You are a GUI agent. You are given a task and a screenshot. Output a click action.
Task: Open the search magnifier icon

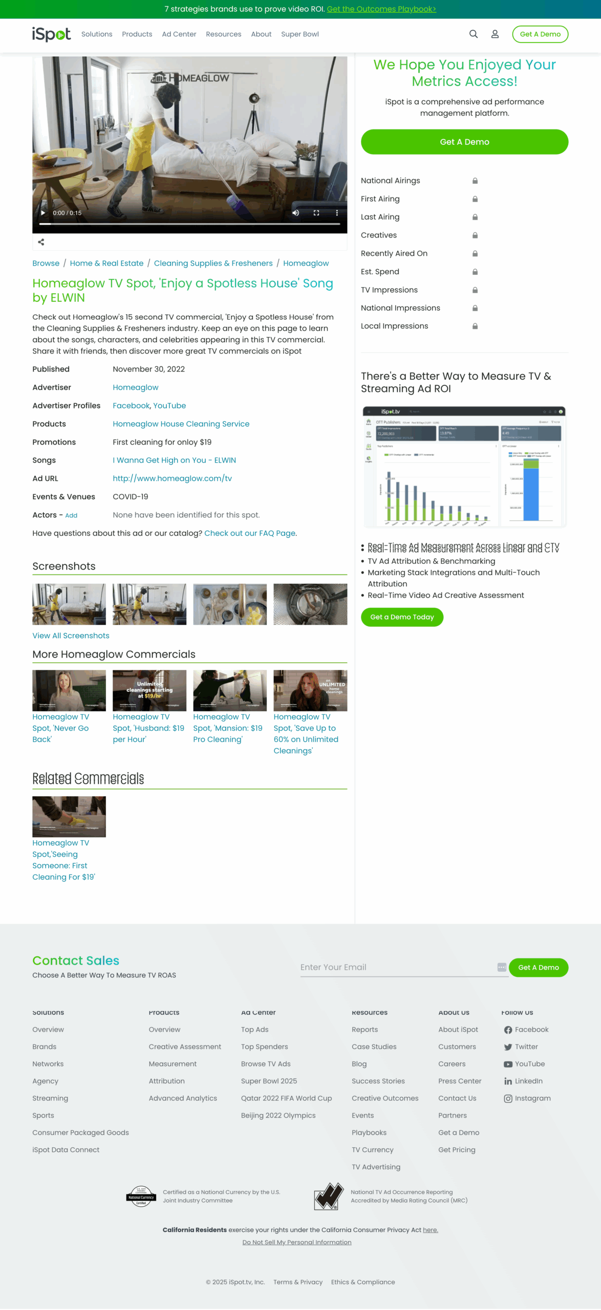click(474, 34)
